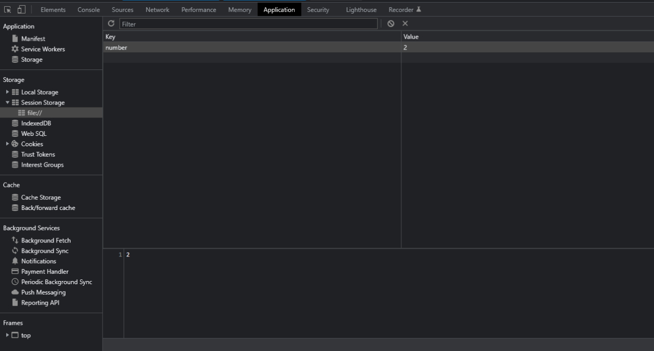The height and width of the screenshot is (351, 654).
Task: Expand the top frame node
Action: point(7,335)
